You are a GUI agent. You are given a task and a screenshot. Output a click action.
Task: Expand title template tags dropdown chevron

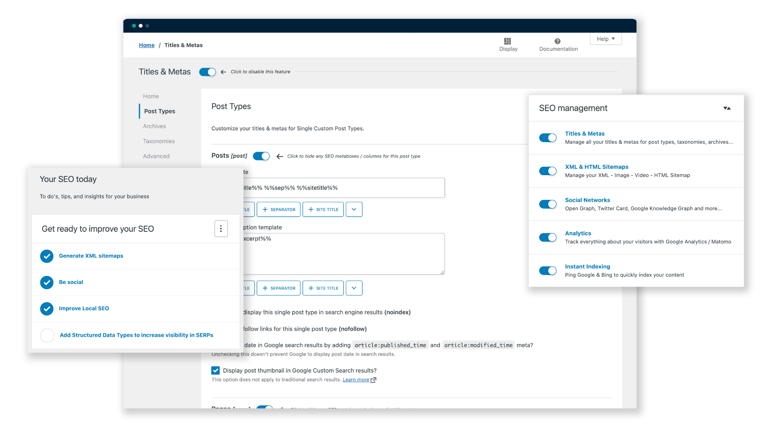[354, 209]
